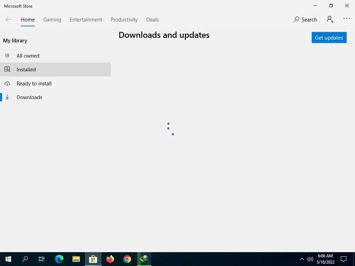This screenshot has height=266, width=355.
Task: Launch Firefox from the taskbar
Action: point(110,259)
